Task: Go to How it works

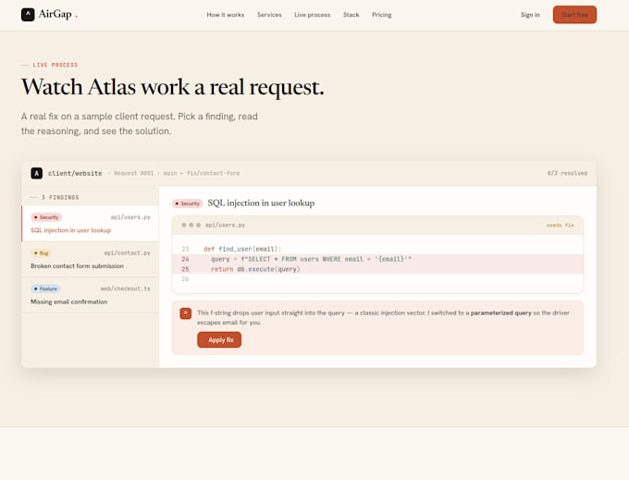Action: click(226, 15)
